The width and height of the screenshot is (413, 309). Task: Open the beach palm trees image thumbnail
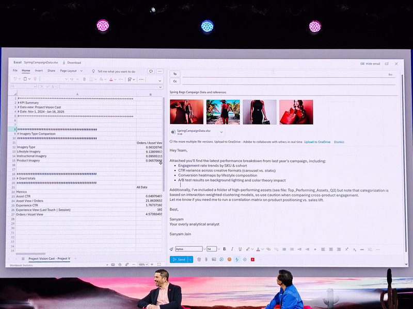click(223, 112)
